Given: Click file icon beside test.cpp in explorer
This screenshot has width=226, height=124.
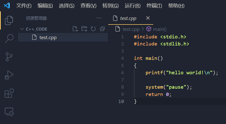Looking at the screenshot, I should coord(34,37).
